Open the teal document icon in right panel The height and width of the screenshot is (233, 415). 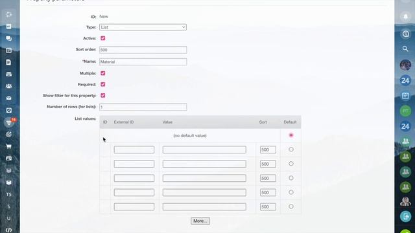[x=405, y=217]
